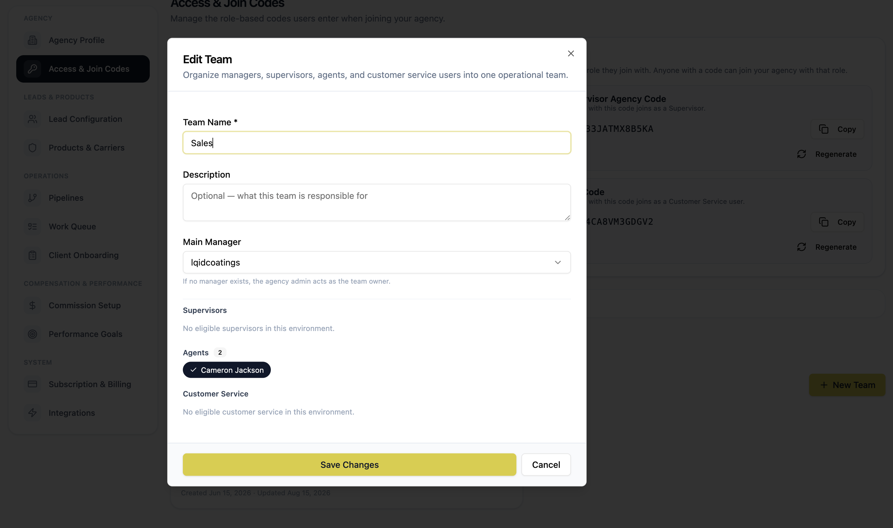
Task: Click the Description resize handle
Action: click(x=567, y=217)
